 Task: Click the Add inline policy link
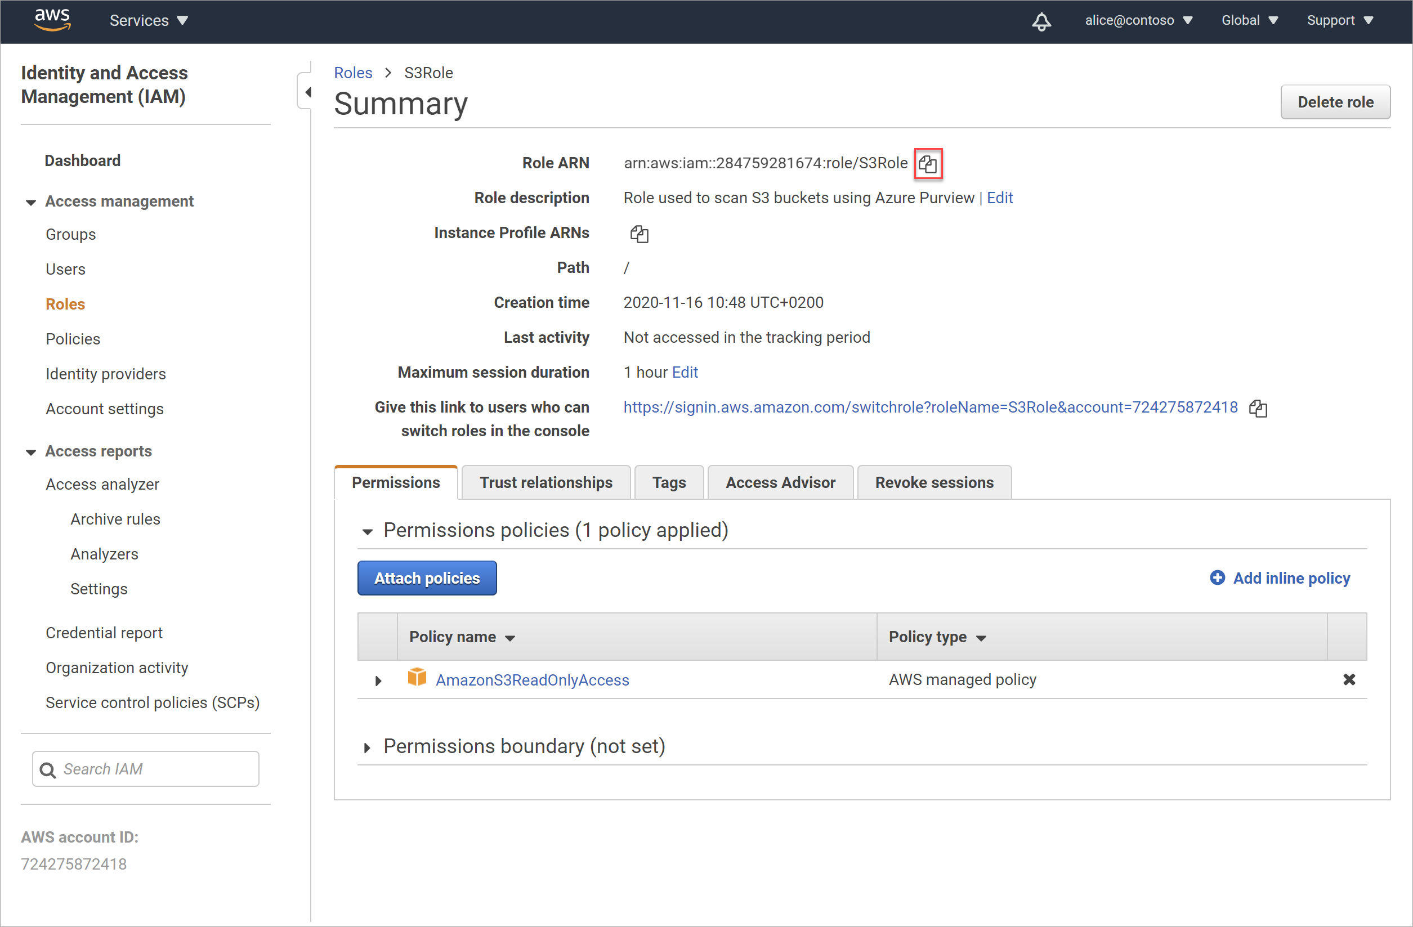(1291, 579)
